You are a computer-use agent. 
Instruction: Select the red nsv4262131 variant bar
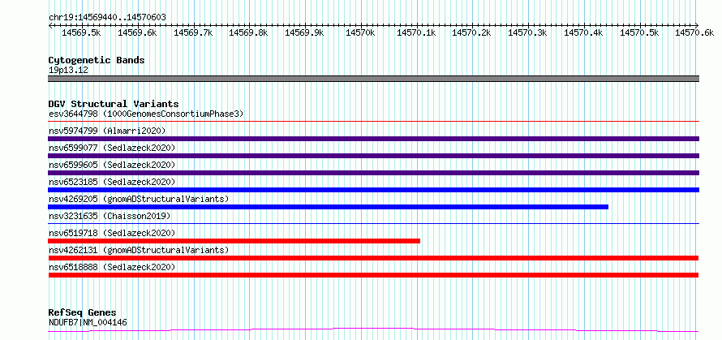(373, 258)
